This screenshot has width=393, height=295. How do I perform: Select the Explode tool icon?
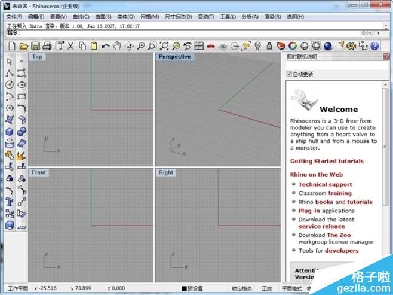(22, 156)
